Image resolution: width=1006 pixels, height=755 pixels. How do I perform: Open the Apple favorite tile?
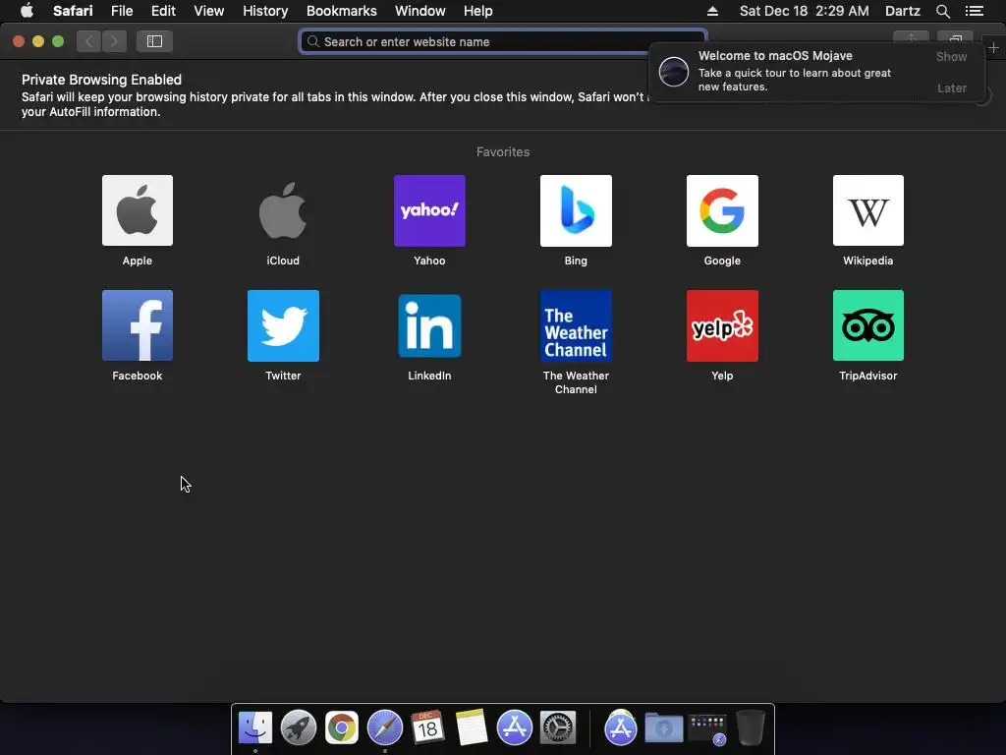pyautogui.click(x=138, y=210)
